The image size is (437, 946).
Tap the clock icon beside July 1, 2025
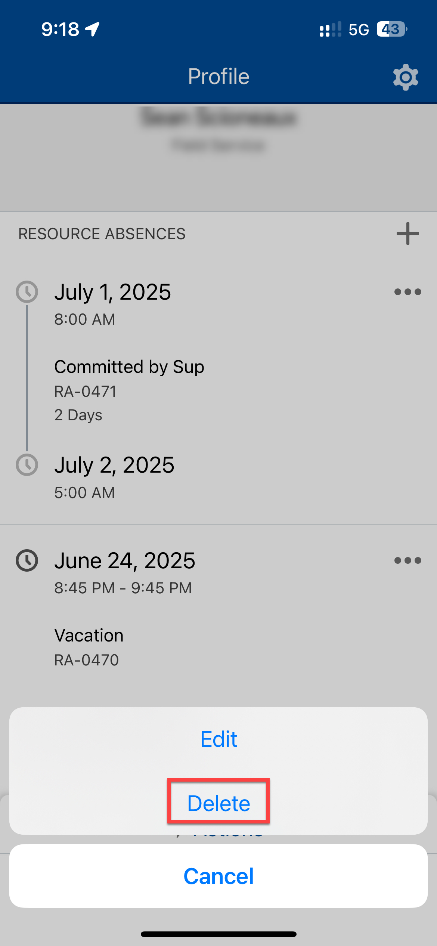point(27,292)
